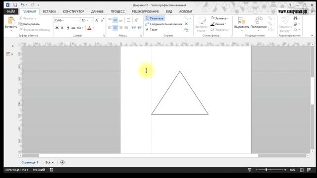
Task: Switch to the КОНСТРУКТОР tab
Action: click(74, 11)
